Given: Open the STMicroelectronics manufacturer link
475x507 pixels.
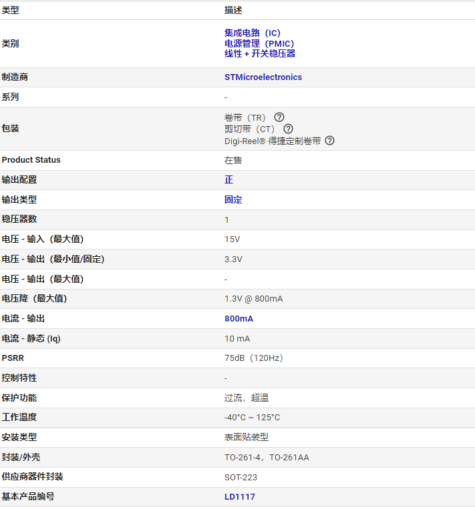Looking at the screenshot, I should click(x=263, y=77).
